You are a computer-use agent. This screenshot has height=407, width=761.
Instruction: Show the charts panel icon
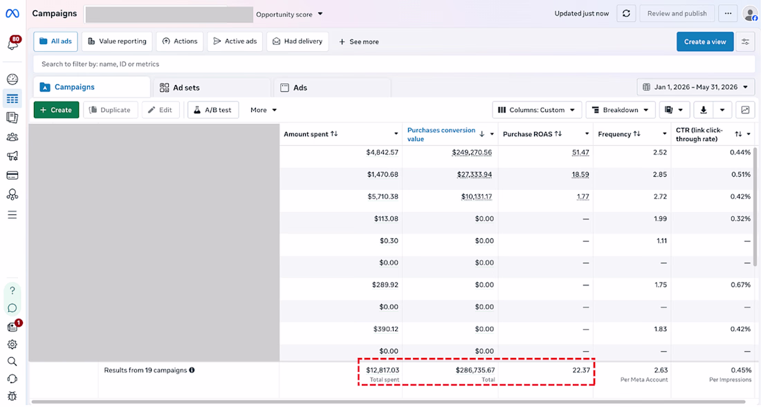click(746, 110)
